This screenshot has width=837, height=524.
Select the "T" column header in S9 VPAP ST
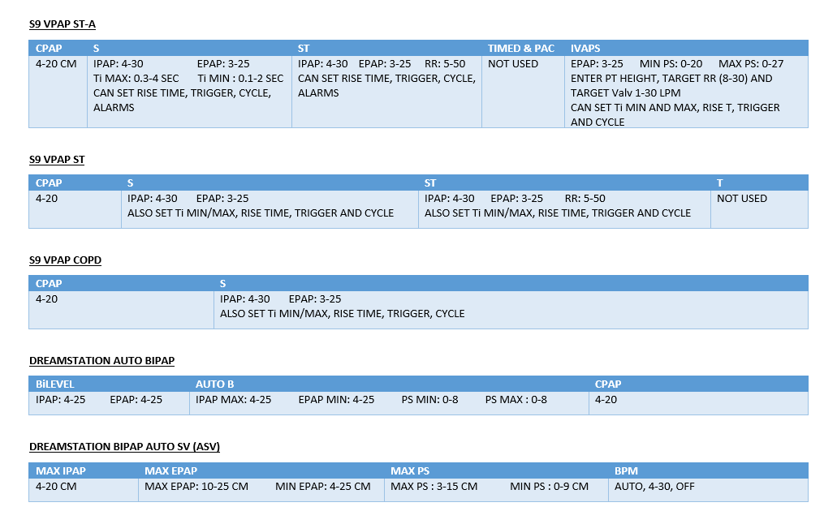coord(719,183)
